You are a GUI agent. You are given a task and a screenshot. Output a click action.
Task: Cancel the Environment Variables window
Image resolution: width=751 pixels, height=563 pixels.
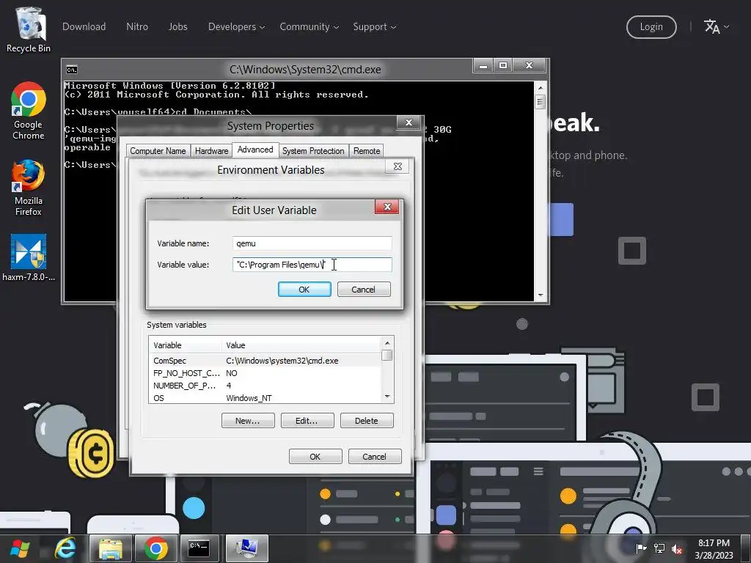(375, 456)
